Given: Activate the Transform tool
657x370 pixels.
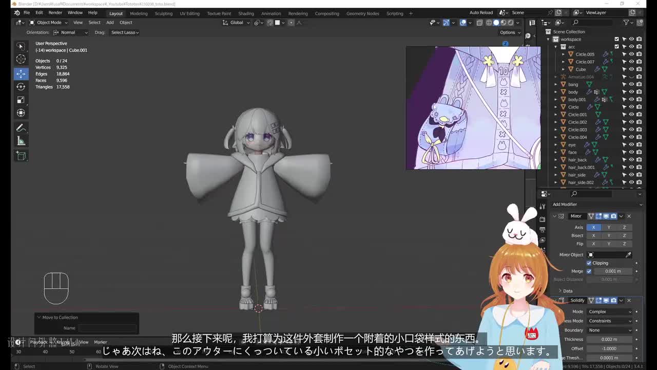Looking at the screenshot, I should click(x=21, y=113).
